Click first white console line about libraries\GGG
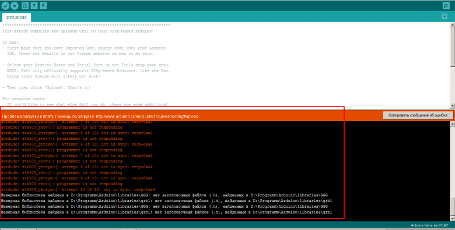 pos(164,195)
